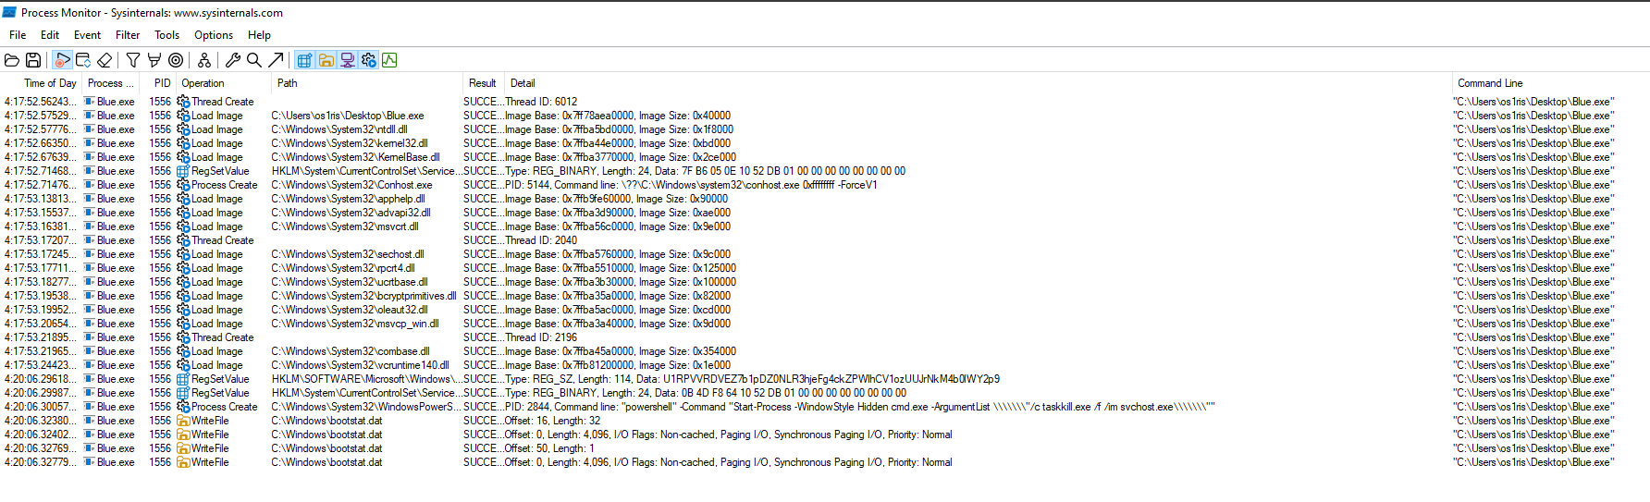
Task: Open a saved log with the Open icon
Action: coord(12,60)
